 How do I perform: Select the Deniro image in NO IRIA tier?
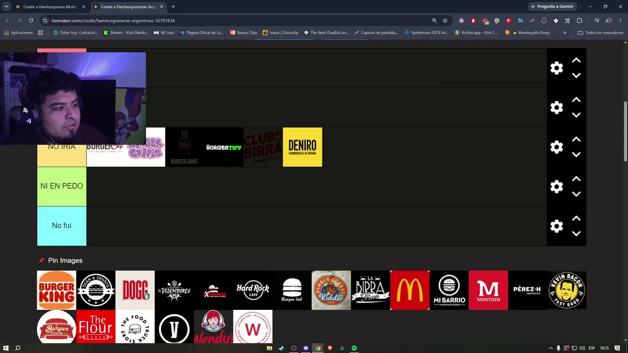[x=302, y=147]
